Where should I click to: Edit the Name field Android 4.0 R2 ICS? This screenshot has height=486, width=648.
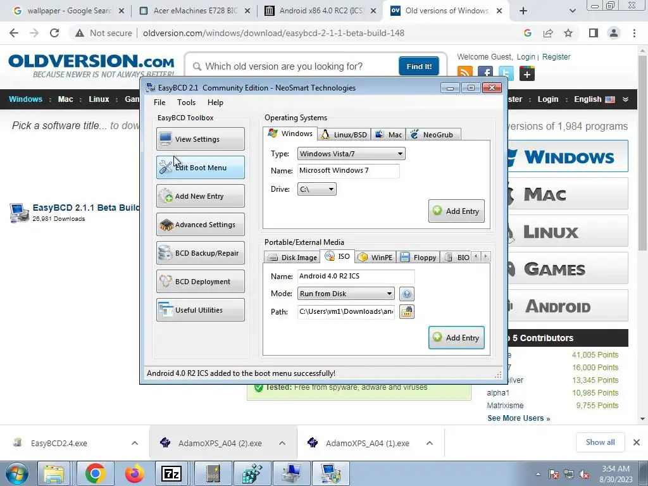coord(356,276)
